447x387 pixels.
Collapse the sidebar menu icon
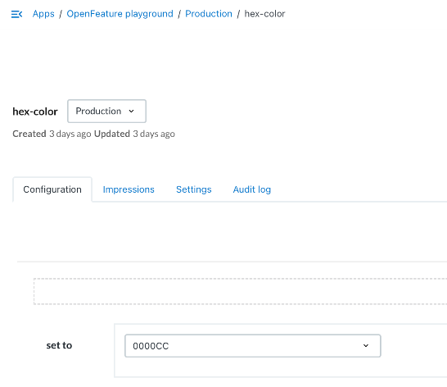pyautogui.click(x=16, y=14)
